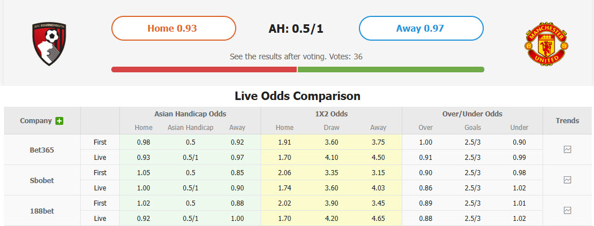Open the 188bet trends chart icon
The image size is (594, 226).
(x=567, y=210)
